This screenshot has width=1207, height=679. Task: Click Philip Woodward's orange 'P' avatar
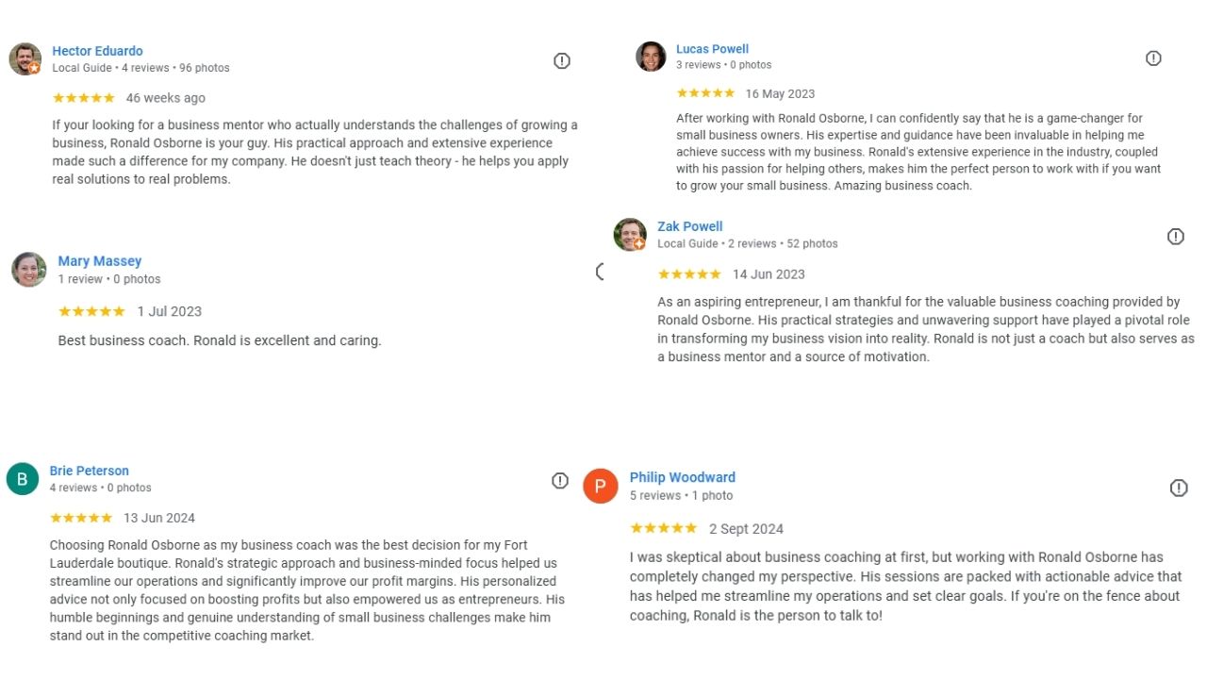(601, 486)
